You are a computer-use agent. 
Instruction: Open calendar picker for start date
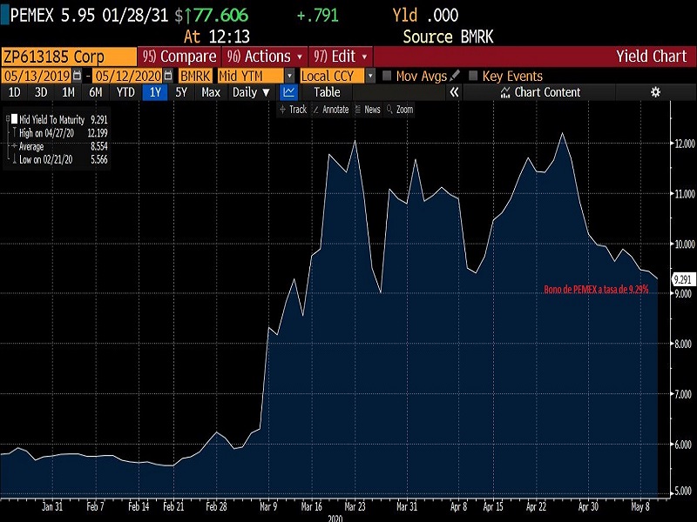77,76
